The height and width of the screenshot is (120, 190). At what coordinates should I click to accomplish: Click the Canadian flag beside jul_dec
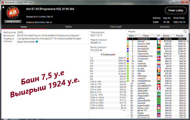click(x=159, y=68)
